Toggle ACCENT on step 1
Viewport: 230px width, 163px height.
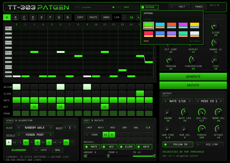point(17,87)
